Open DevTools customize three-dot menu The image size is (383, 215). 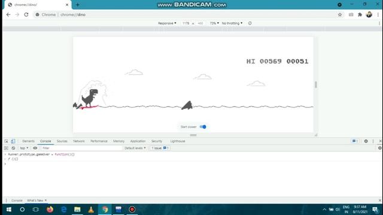373,141
